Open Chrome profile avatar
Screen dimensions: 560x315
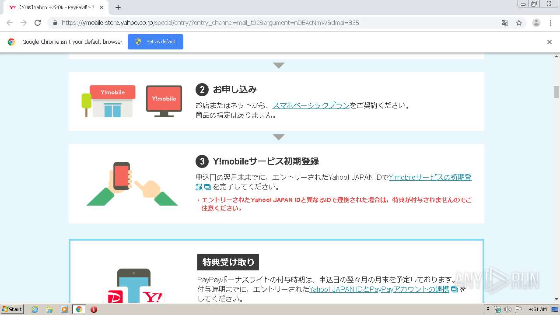click(x=536, y=23)
